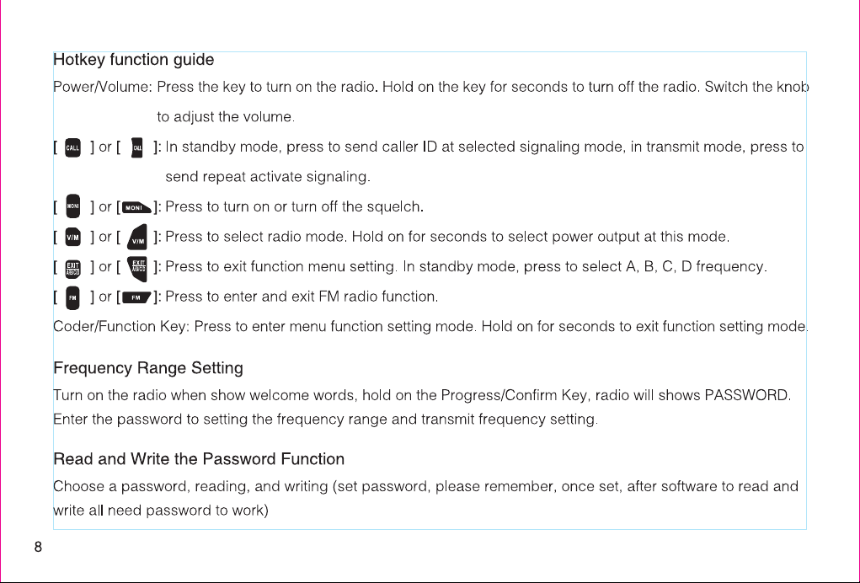Click the Frequency Range Setting heading
Image resolution: width=860 pixels, height=583 pixels.
[x=148, y=367]
